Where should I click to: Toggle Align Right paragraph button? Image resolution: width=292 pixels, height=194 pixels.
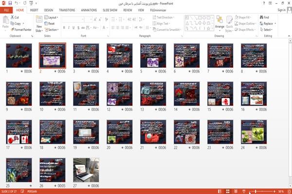pyautogui.click(x=122, y=28)
